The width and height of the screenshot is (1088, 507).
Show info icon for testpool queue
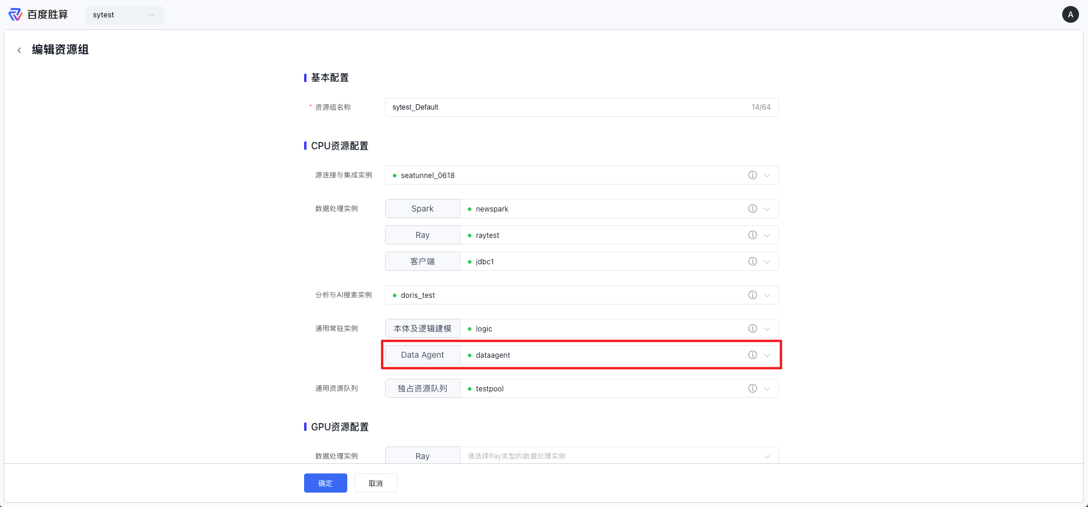tap(752, 388)
